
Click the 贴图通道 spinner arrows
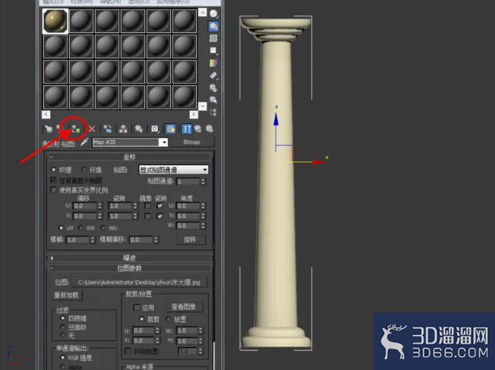point(203,181)
